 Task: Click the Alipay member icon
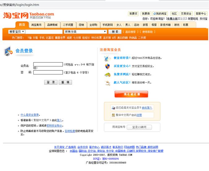point(113,108)
